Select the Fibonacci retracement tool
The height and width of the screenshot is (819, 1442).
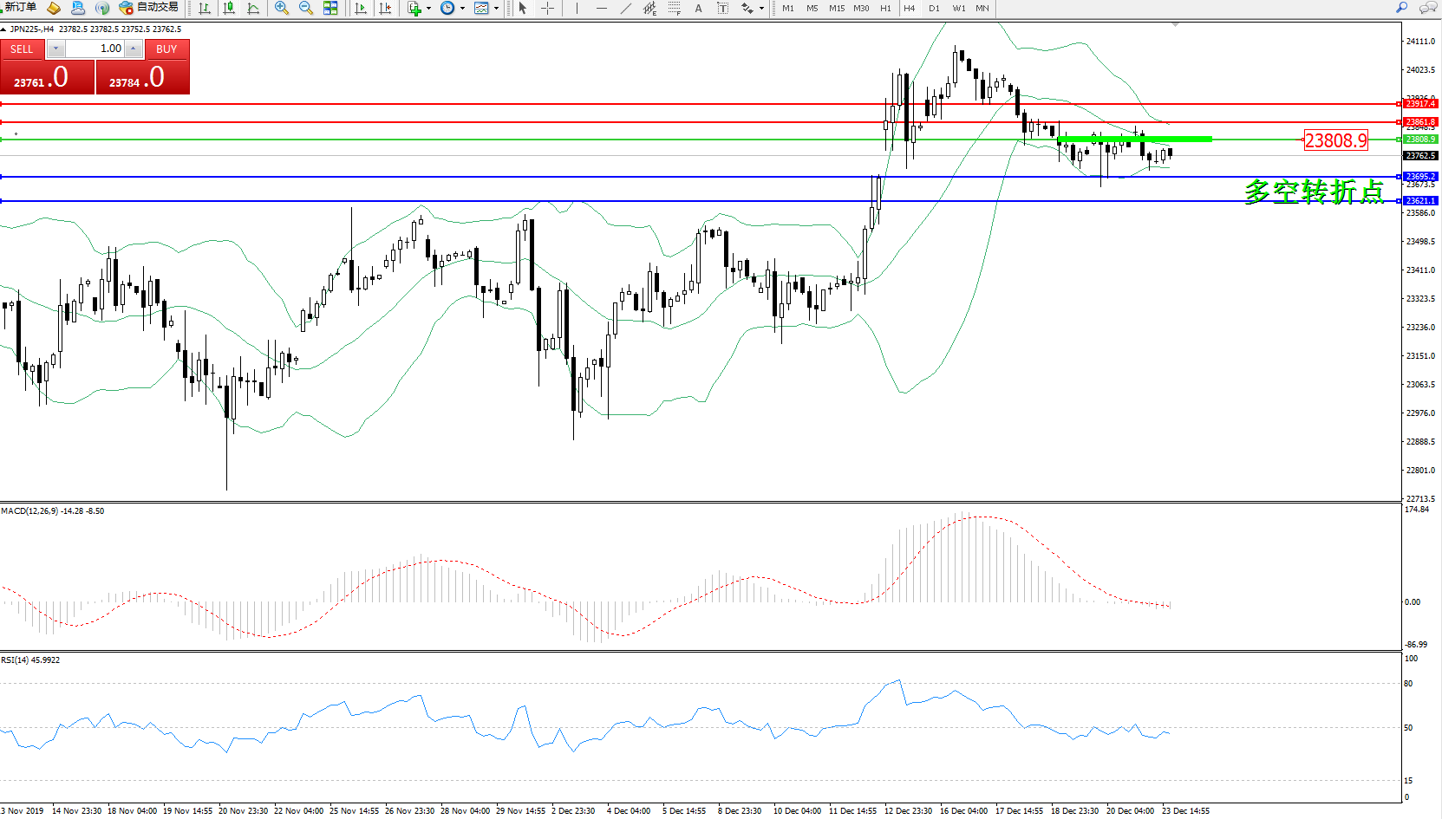pyautogui.click(x=674, y=8)
